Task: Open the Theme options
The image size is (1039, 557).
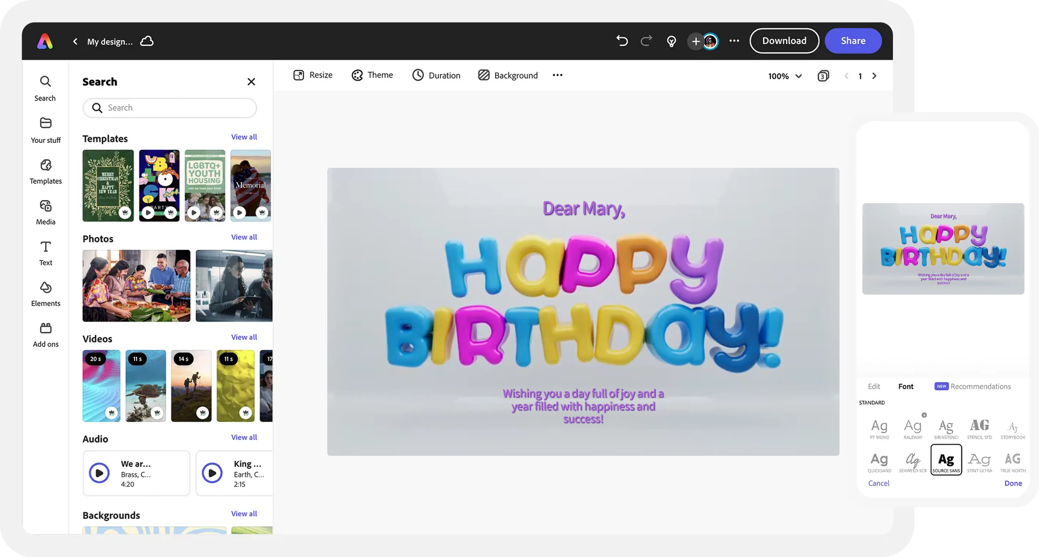Action: [372, 75]
